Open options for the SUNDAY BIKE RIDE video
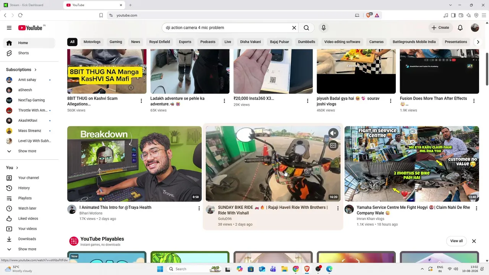 click(x=338, y=208)
